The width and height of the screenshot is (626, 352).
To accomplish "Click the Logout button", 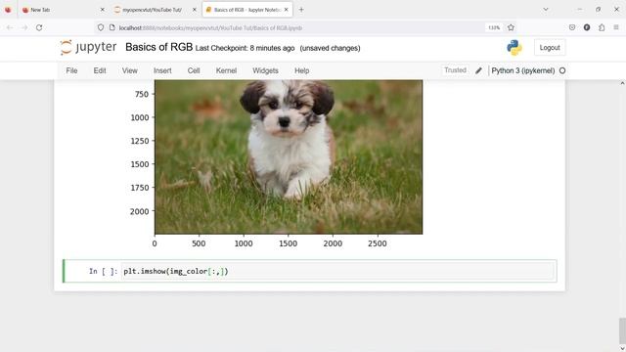I will pos(550,48).
